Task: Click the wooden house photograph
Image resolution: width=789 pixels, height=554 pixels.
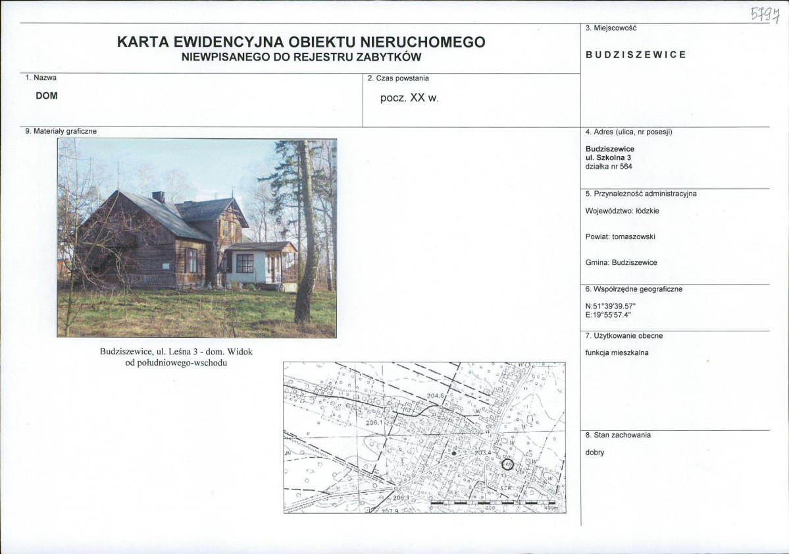Action: point(197,238)
